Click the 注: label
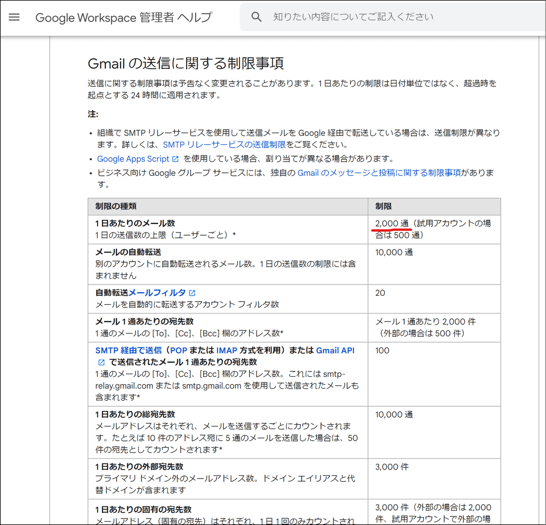 tap(93, 114)
